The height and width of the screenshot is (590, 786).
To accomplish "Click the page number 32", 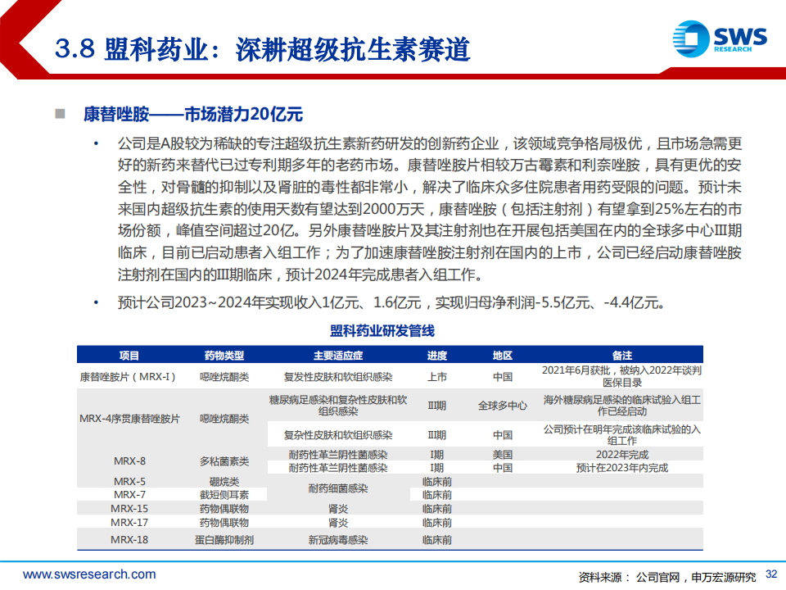I will tap(771, 574).
